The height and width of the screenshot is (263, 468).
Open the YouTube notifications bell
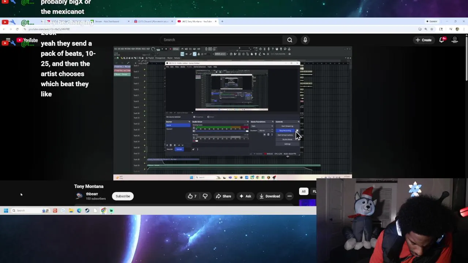pyautogui.click(x=442, y=40)
